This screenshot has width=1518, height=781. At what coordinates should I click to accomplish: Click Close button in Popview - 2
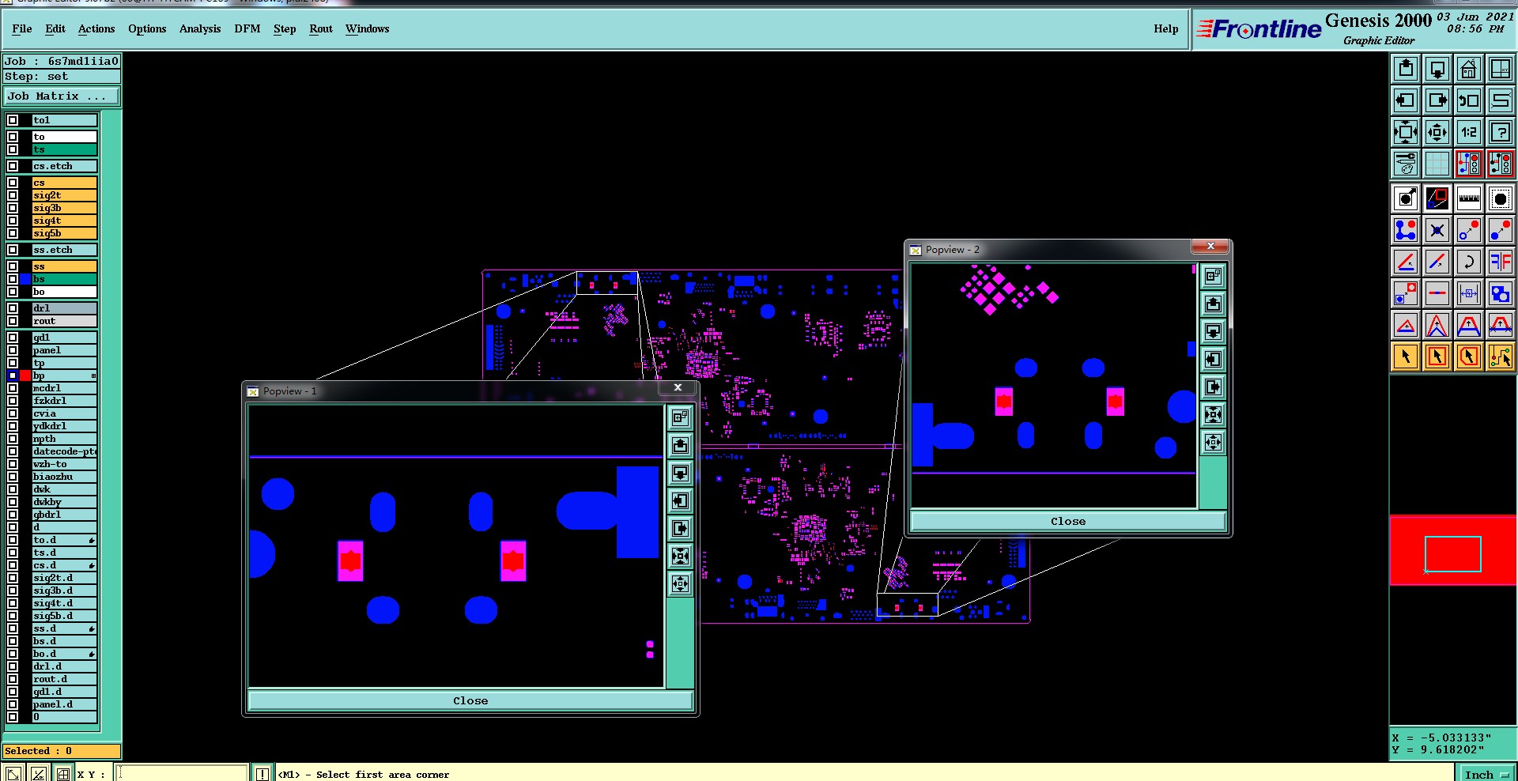pos(1068,521)
